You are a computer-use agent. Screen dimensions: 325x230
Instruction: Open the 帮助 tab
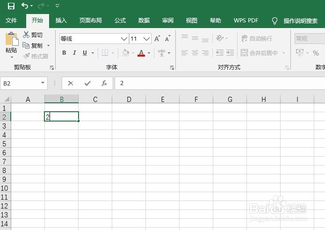[x=216, y=20]
